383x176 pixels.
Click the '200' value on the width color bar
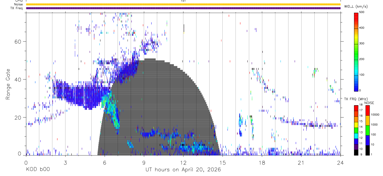point(362,59)
